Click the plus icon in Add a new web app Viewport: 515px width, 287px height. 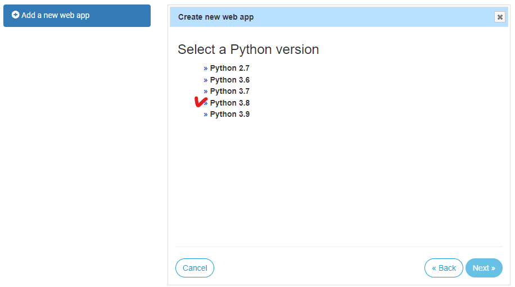point(15,15)
